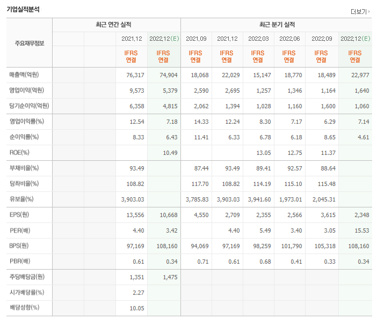Click the reserve ratio value 1,973.01
The image size is (377, 320).
click(x=291, y=199)
